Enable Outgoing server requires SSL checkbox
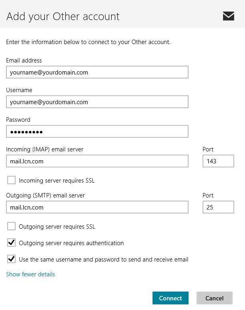This screenshot has height=310, width=245. pos(11,226)
